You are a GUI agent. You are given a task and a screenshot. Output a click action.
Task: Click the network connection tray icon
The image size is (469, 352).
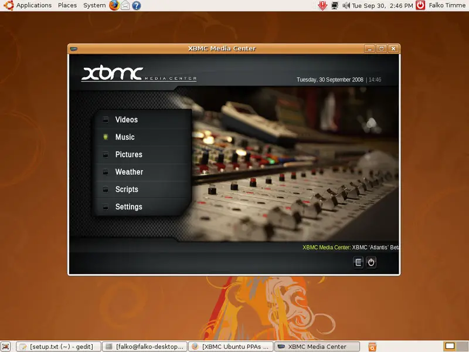335,6
